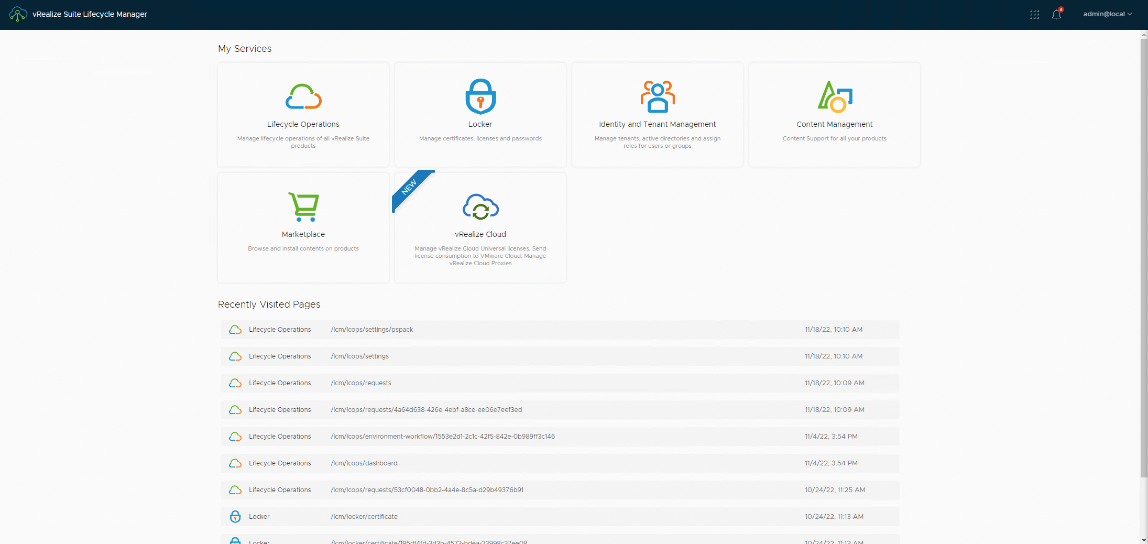This screenshot has height=544, width=1148.
Task: Click the My Services heading
Action: pos(245,49)
